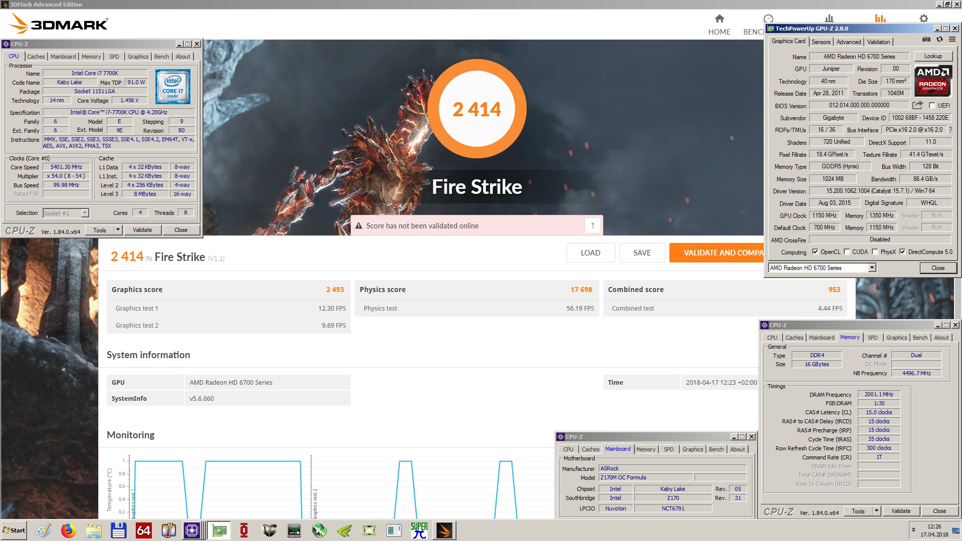Open Windows Explorer from the taskbar

93,530
